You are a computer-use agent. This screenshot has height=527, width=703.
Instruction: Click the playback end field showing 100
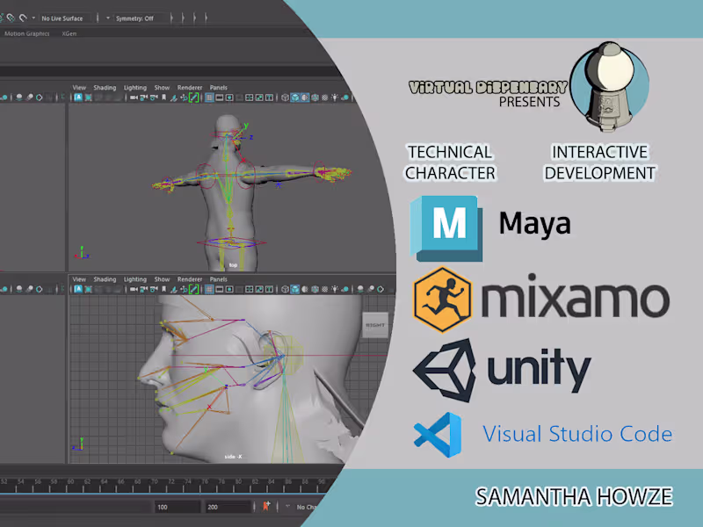point(178,507)
